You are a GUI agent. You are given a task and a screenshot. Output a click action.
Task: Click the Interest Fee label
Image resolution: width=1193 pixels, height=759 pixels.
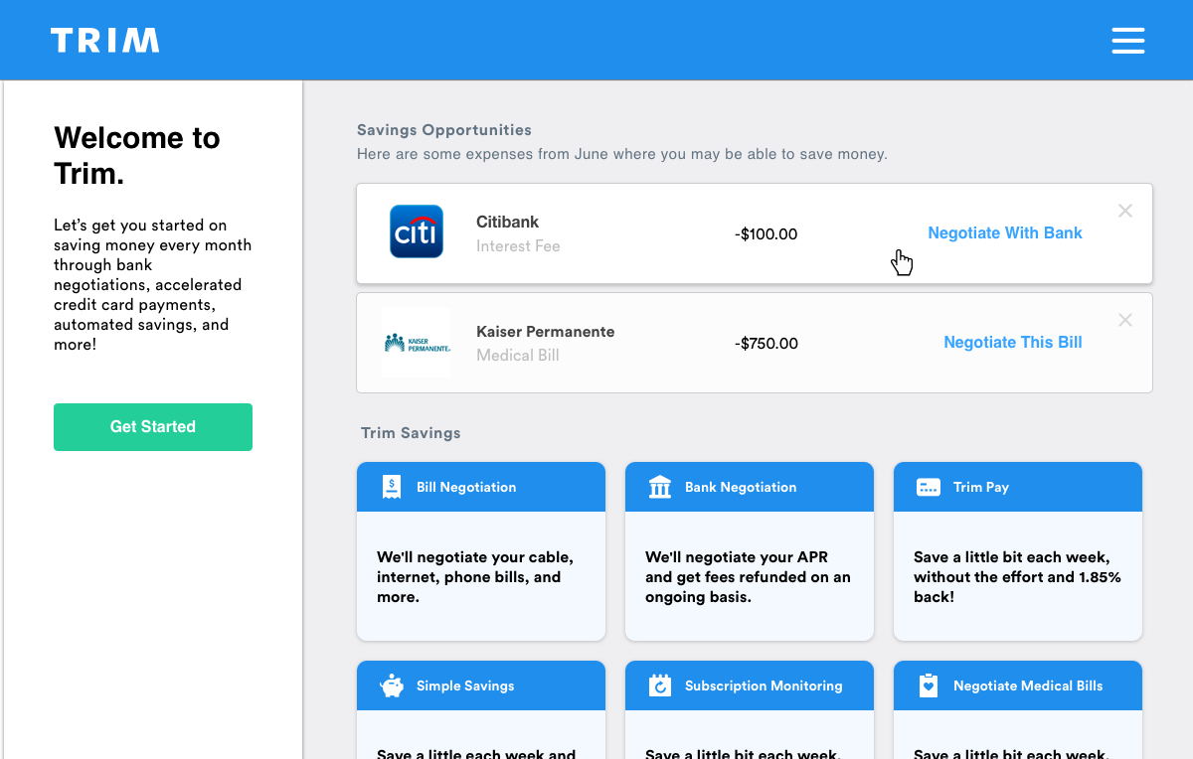pos(518,246)
